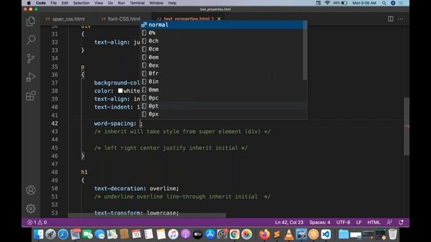The image size is (431, 242).
Task: Choose the '0em' suggestion
Action: point(222,57)
